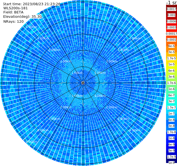Viewport: 177px width, 166px height.
Task: Click the lidar origin at the plot center
Action: tap(83, 83)
